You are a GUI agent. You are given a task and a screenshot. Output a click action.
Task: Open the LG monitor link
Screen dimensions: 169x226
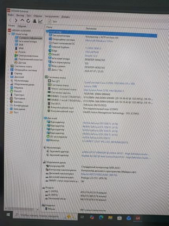click(105, 142)
